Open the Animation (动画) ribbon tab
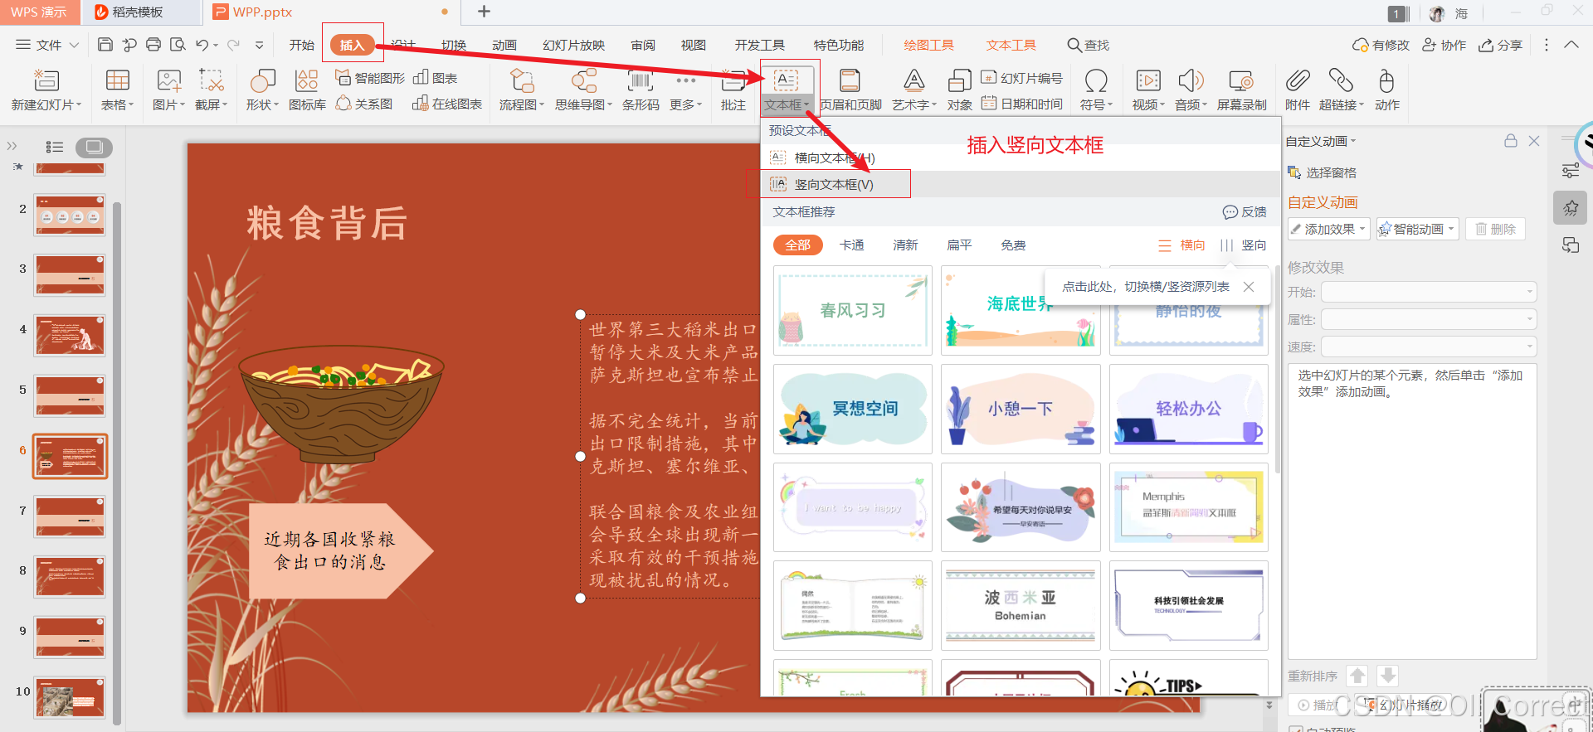The width and height of the screenshot is (1593, 732). point(504,45)
